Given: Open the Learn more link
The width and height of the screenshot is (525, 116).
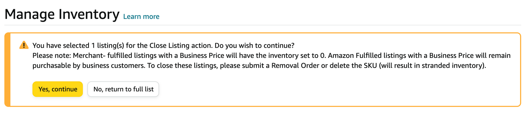Looking at the screenshot, I should [x=141, y=17].
